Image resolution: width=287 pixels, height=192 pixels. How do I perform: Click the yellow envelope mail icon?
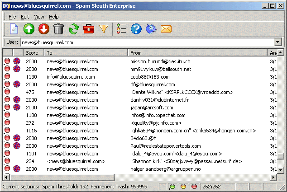tap(166, 29)
